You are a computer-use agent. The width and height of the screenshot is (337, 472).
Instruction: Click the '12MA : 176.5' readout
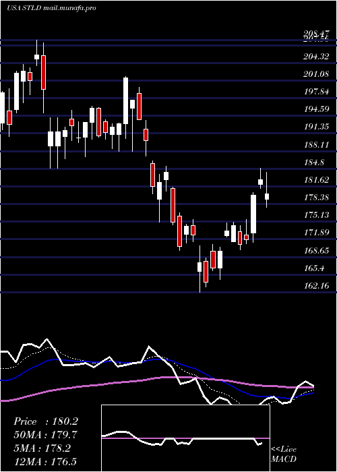pyautogui.click(x=45, y=461)
